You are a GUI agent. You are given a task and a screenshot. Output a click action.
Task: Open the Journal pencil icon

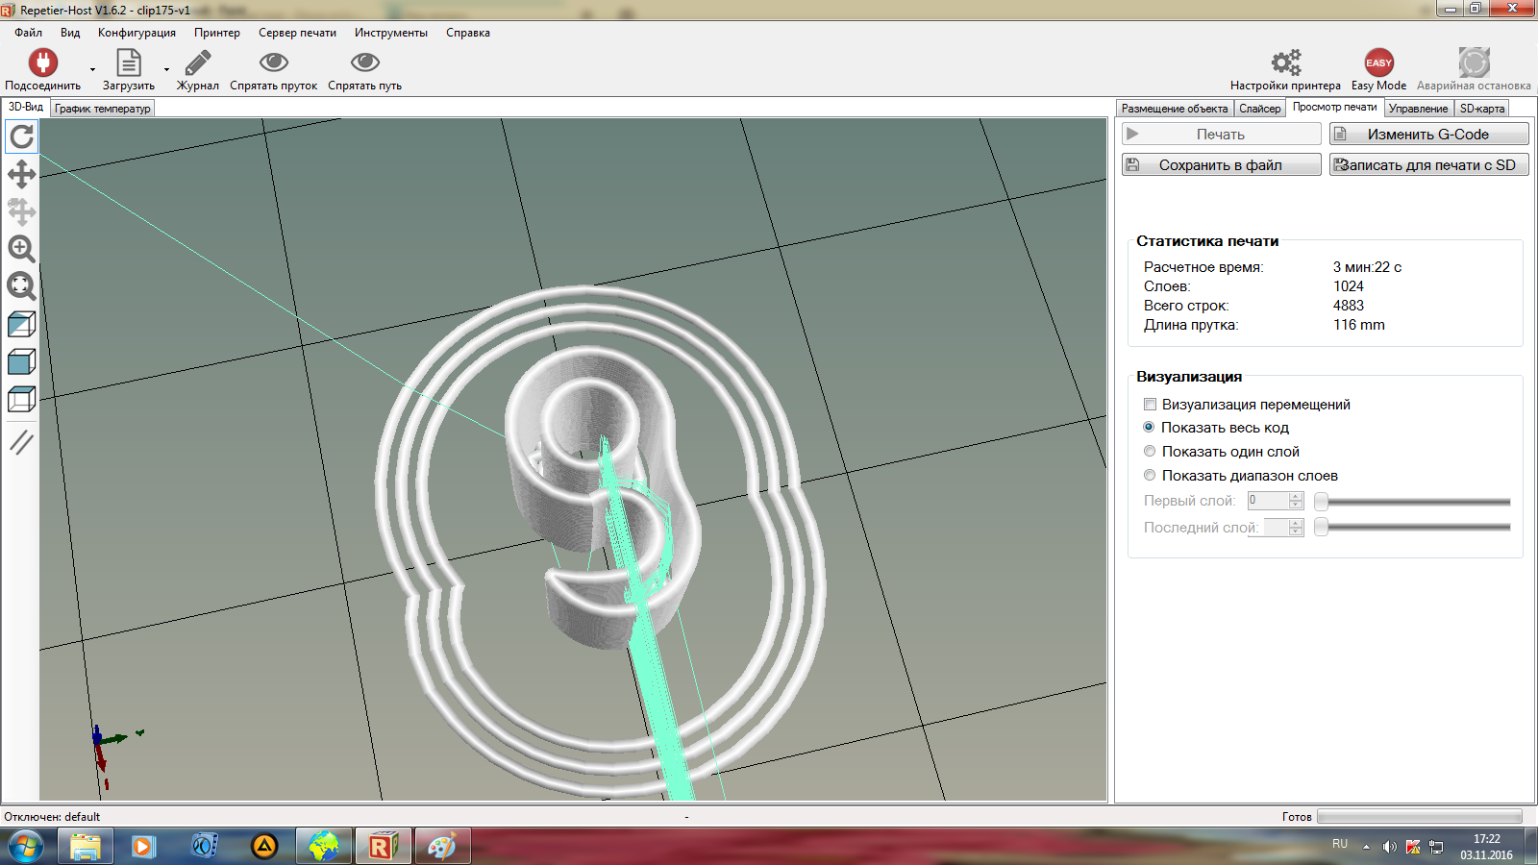197,63
